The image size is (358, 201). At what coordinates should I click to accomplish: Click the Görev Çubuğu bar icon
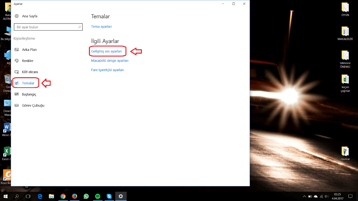(17, 105)
